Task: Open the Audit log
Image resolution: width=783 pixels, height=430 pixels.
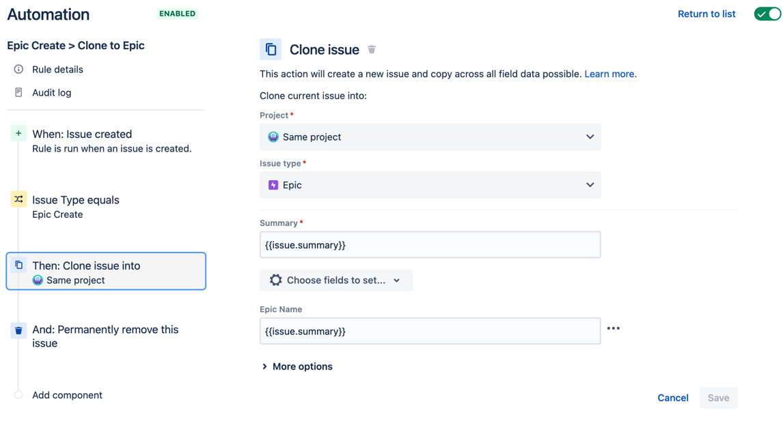Action: [x=51, y=93]
